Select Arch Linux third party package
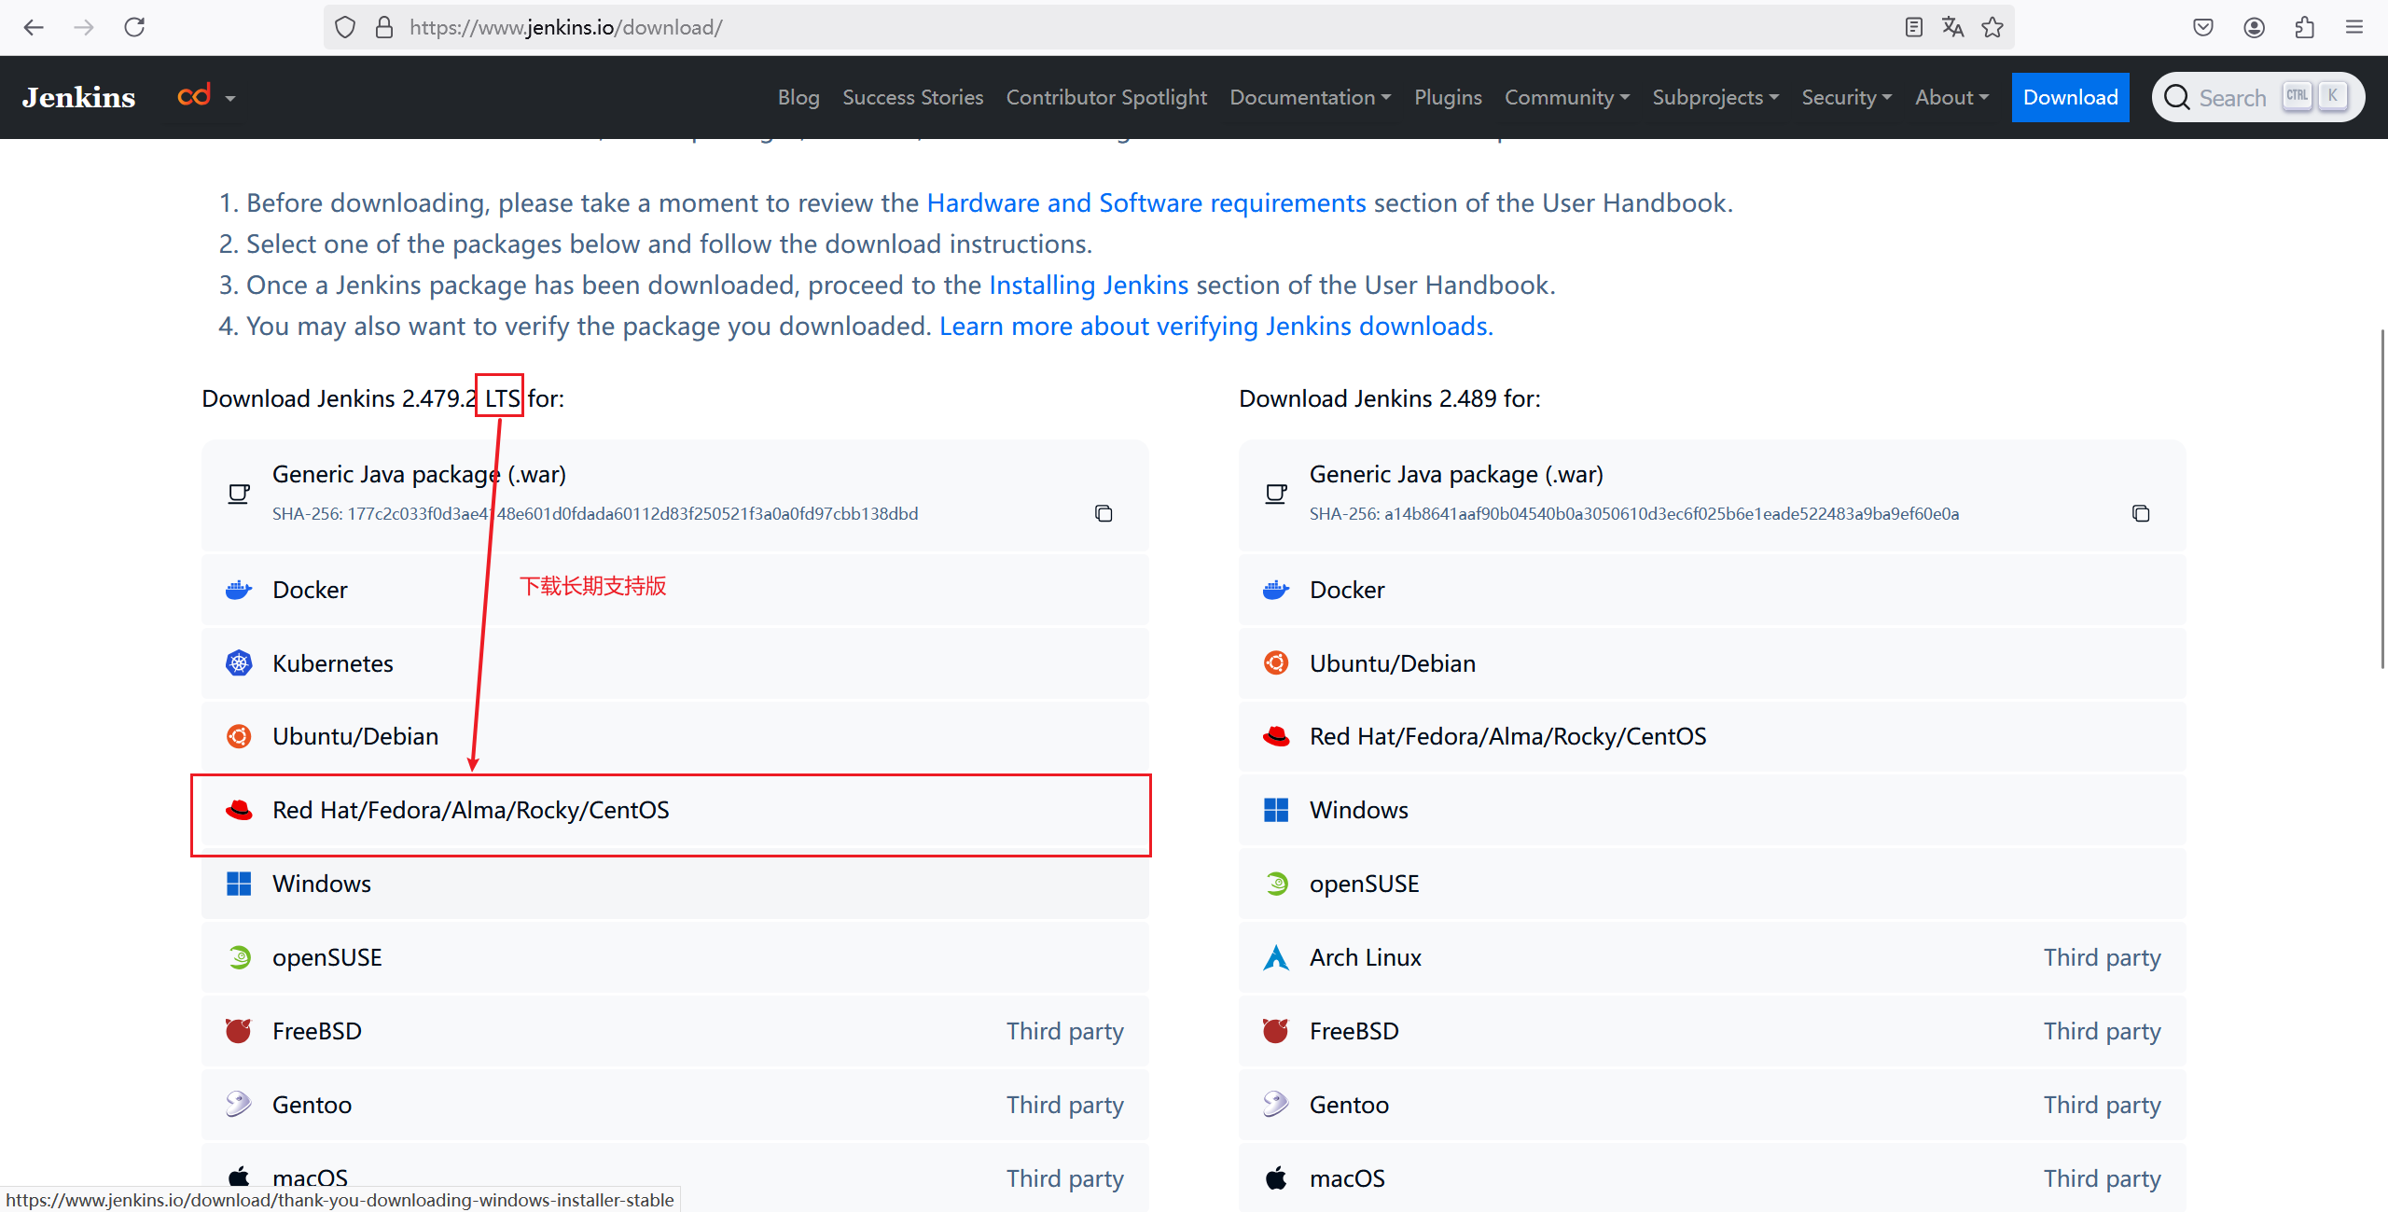 pos(1713,957)
